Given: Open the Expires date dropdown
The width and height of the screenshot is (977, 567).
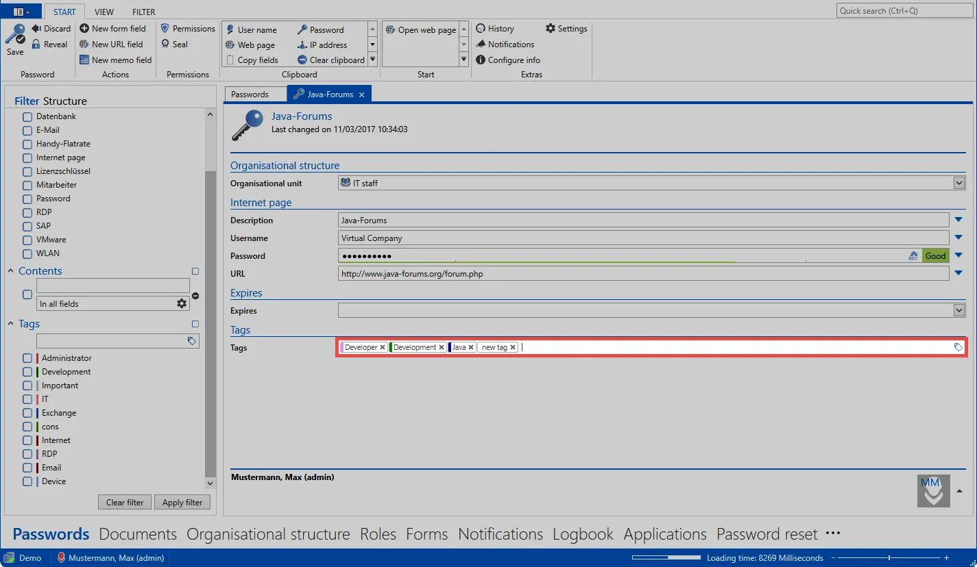Looking at the screenshot, I should click(x=959, y=311).
